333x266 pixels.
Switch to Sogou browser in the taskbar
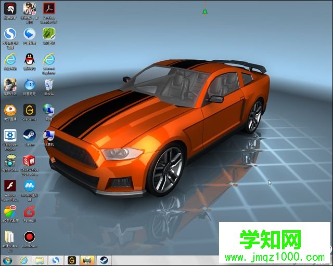56,260
